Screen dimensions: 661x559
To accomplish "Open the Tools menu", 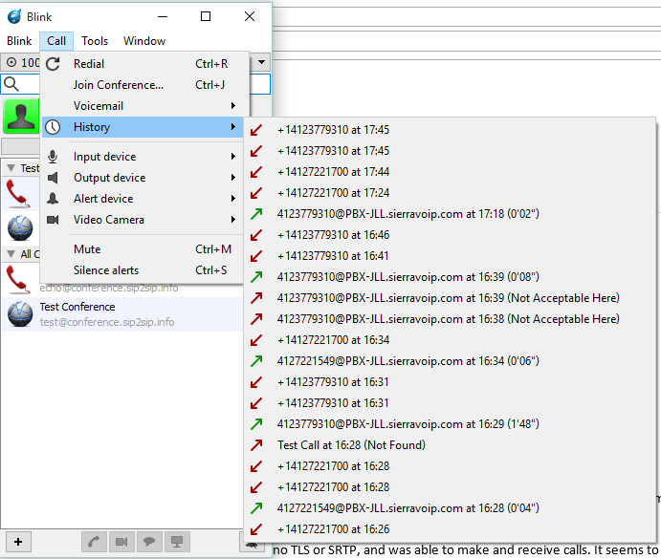I will tap(95, 41).
